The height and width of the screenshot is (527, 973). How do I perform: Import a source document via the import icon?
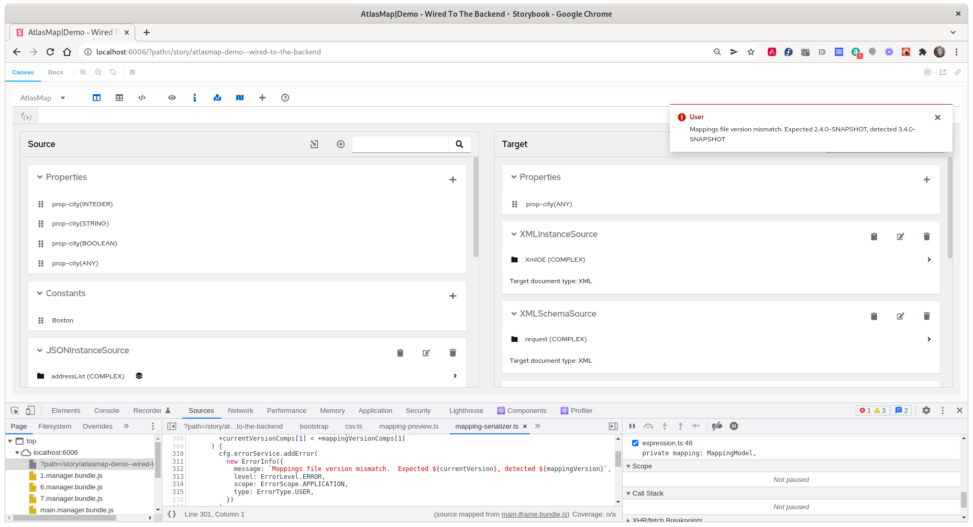[314, 144]
